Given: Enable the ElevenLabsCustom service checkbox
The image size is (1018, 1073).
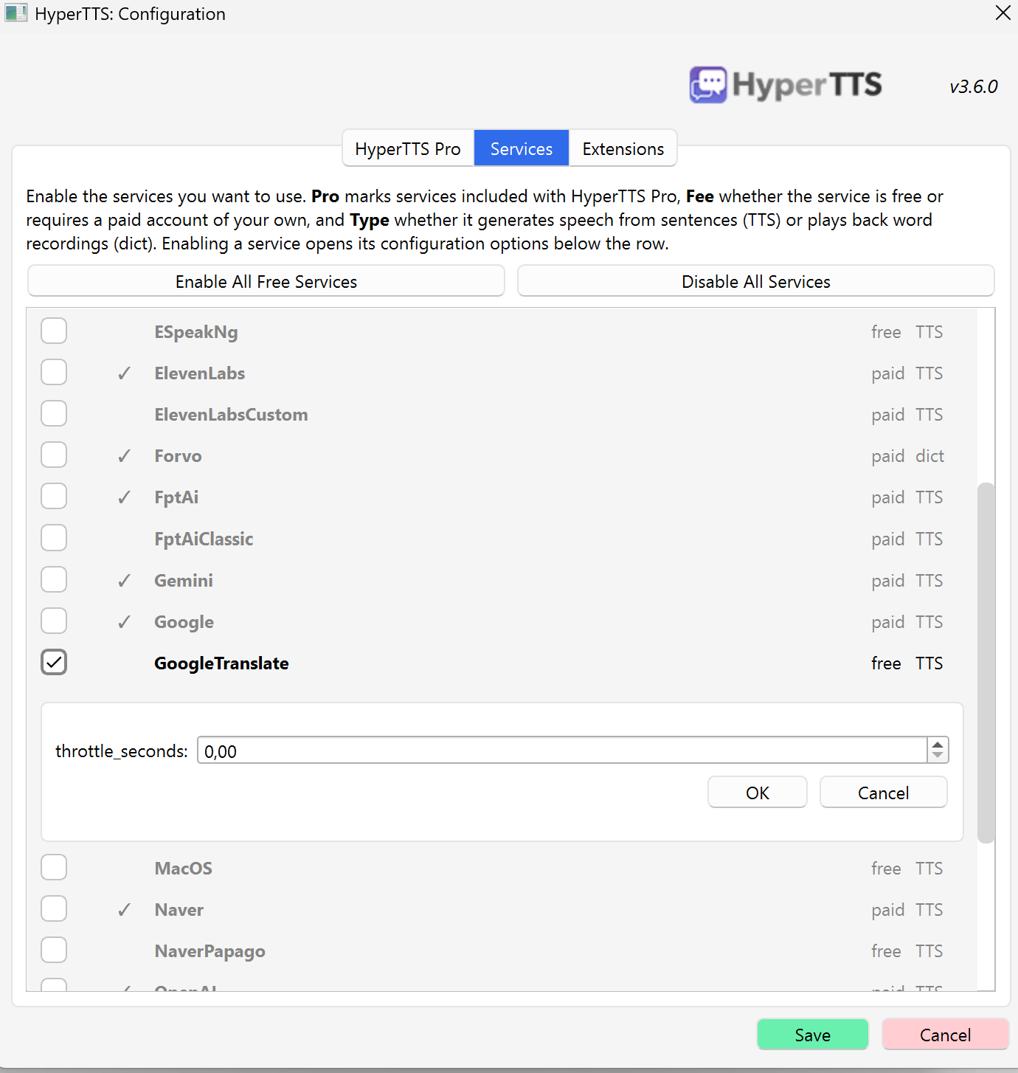Looking at the screenshot, I should click(54, 413).
